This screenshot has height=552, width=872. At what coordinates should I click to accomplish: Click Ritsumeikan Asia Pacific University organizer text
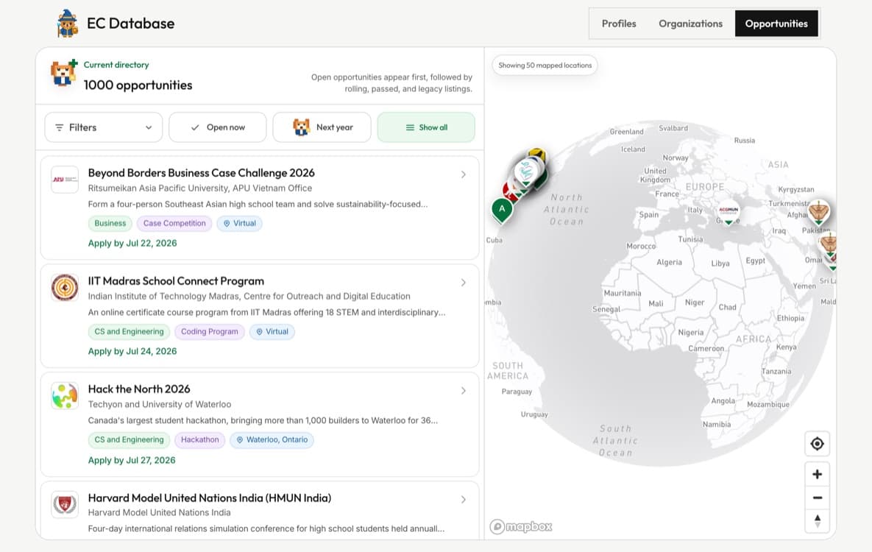click(x=200, y=188)
